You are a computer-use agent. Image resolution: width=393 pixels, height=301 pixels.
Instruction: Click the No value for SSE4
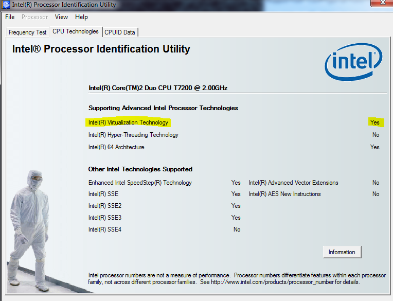coord(237,229)
